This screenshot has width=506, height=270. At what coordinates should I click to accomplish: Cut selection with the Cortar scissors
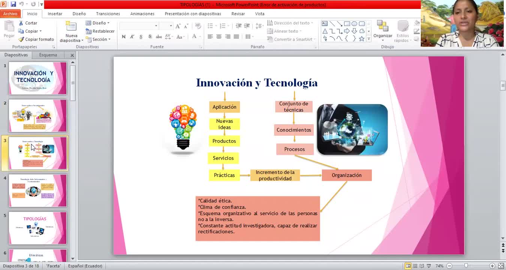tap(28, 23)
